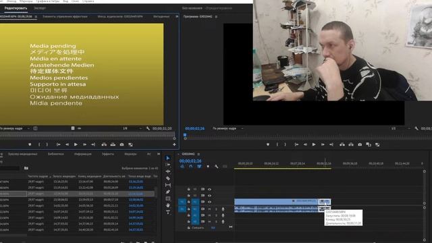The image size is (432, 243).
Task: Create new search bin from query icon
Action: pos(26,168)
